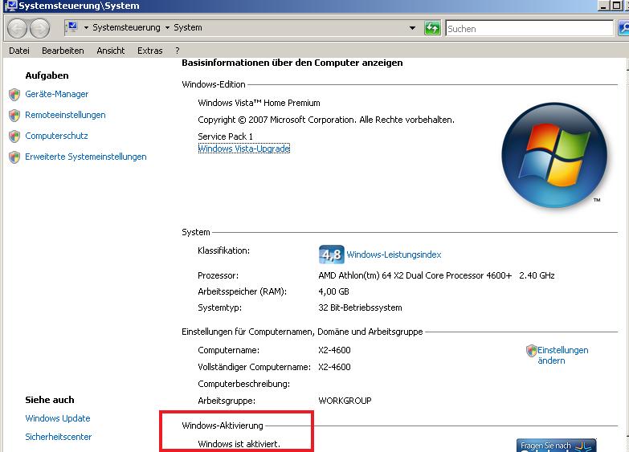Click Vollständiger Computername value X2-4600

(x=334, y=367)
